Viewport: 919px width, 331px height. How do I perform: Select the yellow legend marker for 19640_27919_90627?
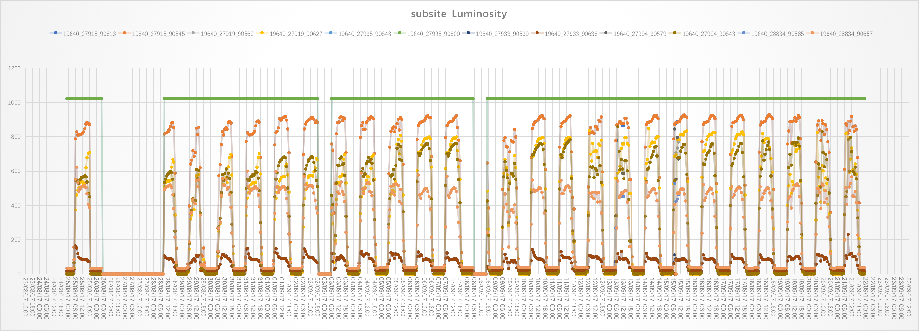(x=262, y=33)
